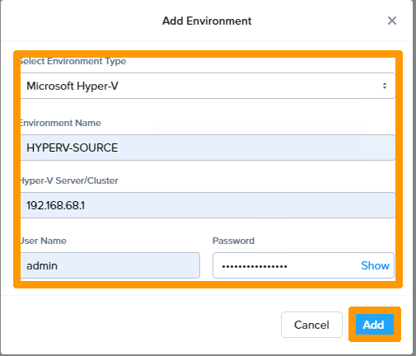The image size is (416, 356).
Task: Click the User Name field containing admin
Action: [110, 265]
